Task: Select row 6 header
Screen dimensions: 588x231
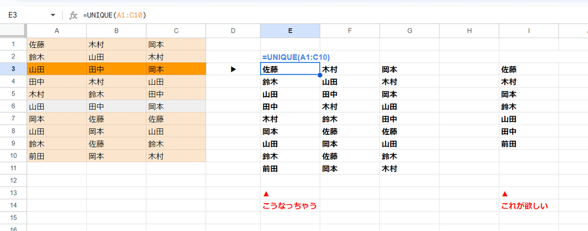Action: coord(13,106)
